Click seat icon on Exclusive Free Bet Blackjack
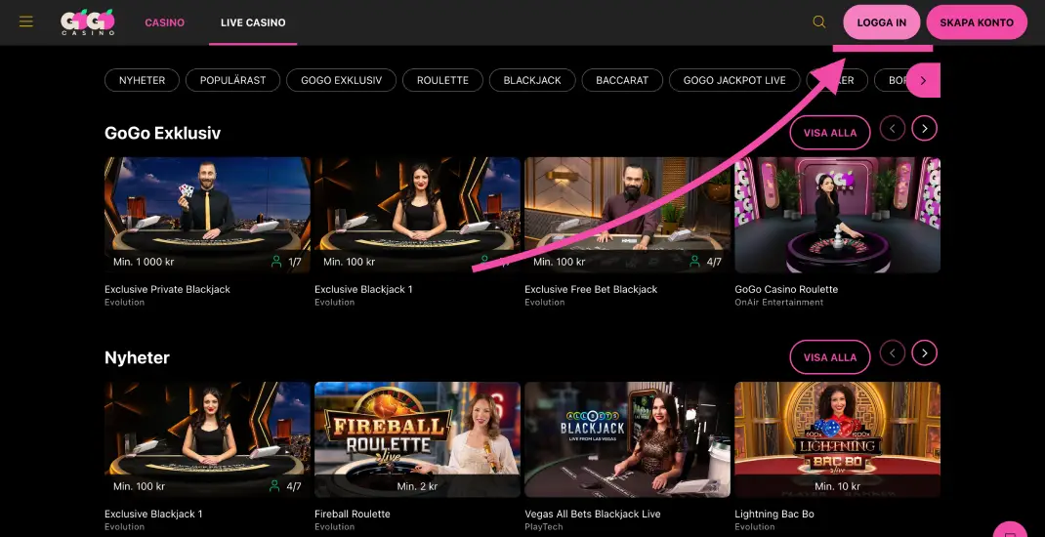1045x537 pixels. coord(694,262)
